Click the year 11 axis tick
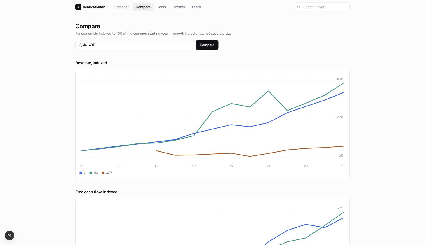 [82, 166]
